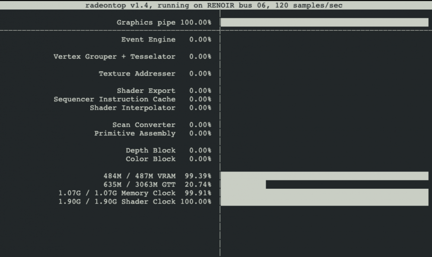Select the Graphics pipe label
432x257 pixels.
click(146, 22)
